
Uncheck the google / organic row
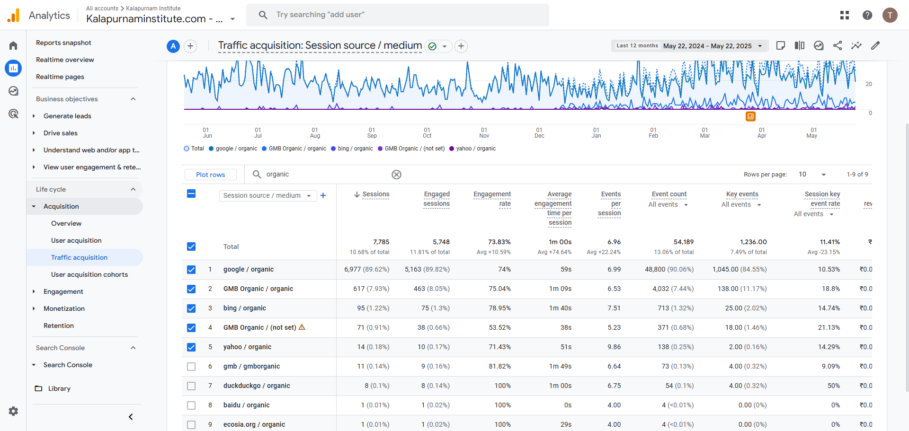(191, 270)
